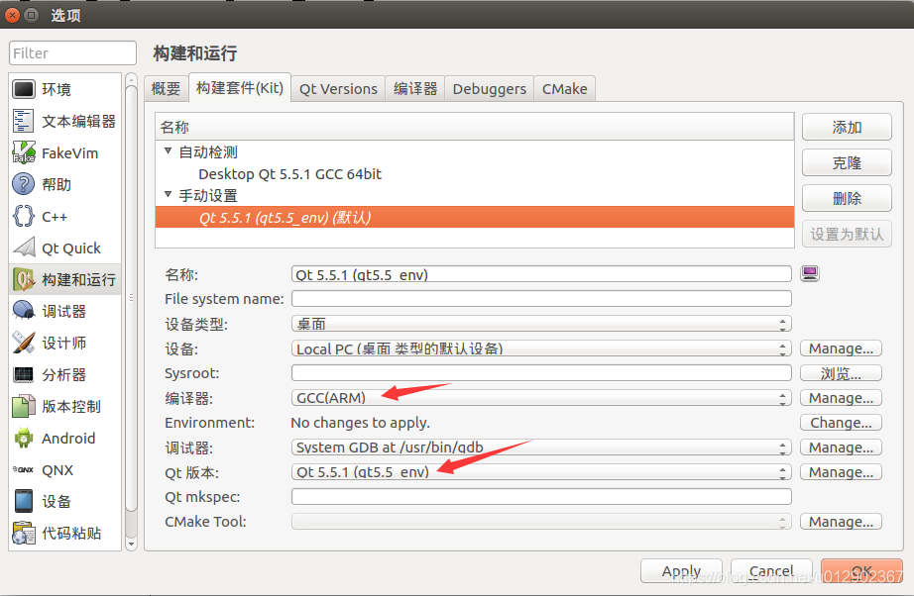The width and height of the screenshot is (914, 596).
Task: Click the 克隆 button
Action: coord(847,162)
